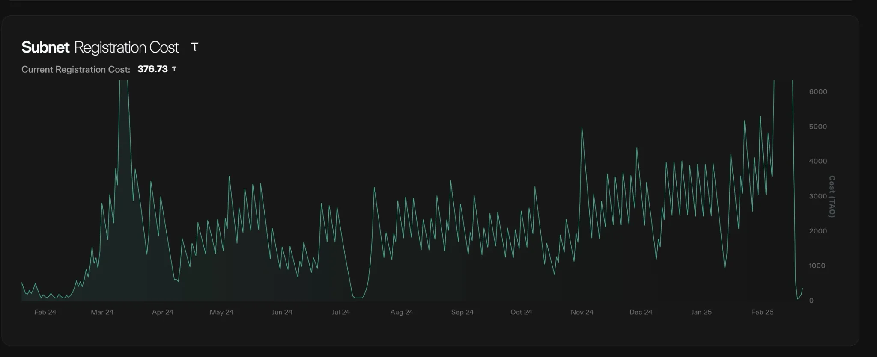Click the Apr 24 date label
The image size is (877, 357).
[x=163, y=312]
